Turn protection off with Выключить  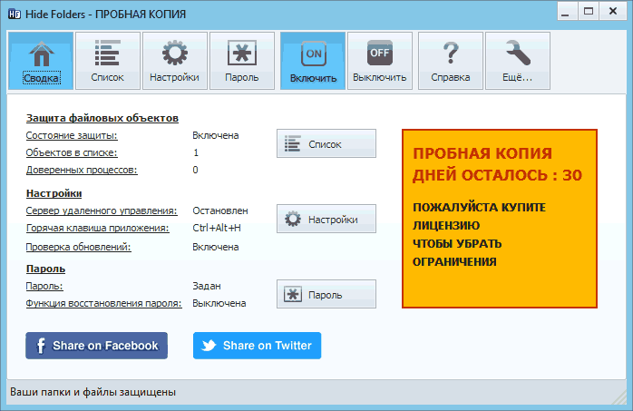(x=380, y=61)
